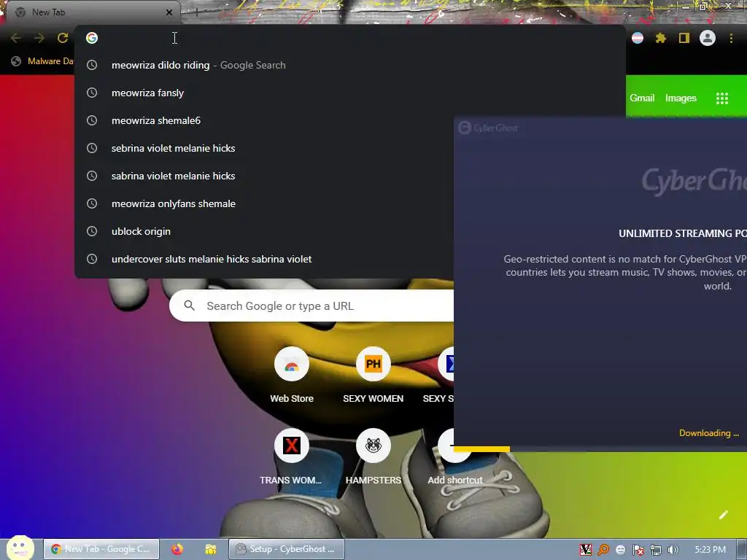Screen dimensions: 747x560
Task: Select the ublock origin suggestion
Action: (264, 231)
